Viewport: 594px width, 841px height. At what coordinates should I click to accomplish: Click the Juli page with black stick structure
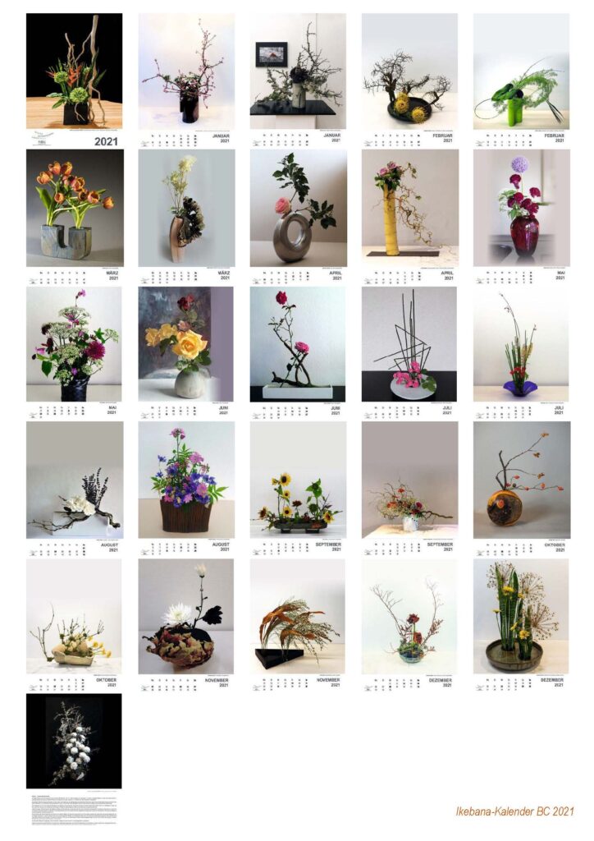click(409, 353)
